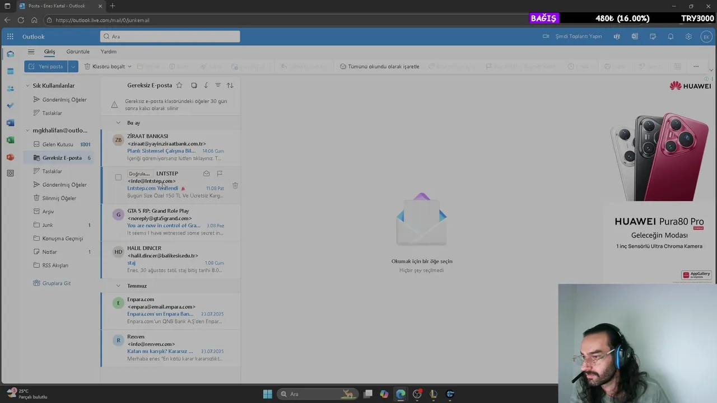Open the Notlar folder
717x403 pixels.
pyautogui.click(x=58, y=252)
